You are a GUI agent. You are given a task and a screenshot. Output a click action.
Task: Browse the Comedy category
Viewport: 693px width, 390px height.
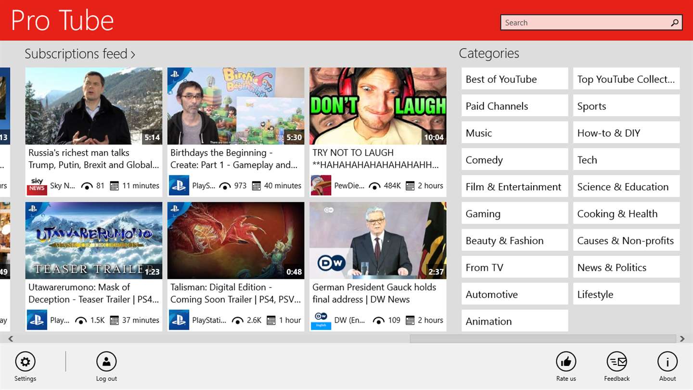(515, 159)
